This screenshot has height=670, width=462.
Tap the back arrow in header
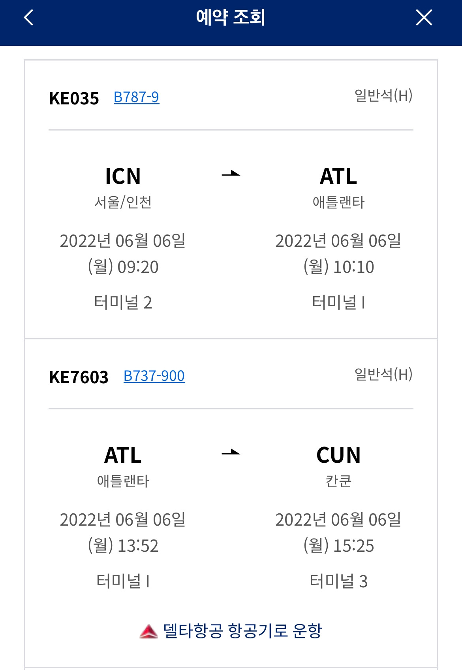(28, 18)
